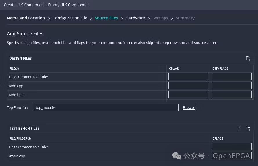This screenshot has width=258, height=166.
Task: Focus the Top Function text field
Action: pyautogui.click(x=106, y=107)
